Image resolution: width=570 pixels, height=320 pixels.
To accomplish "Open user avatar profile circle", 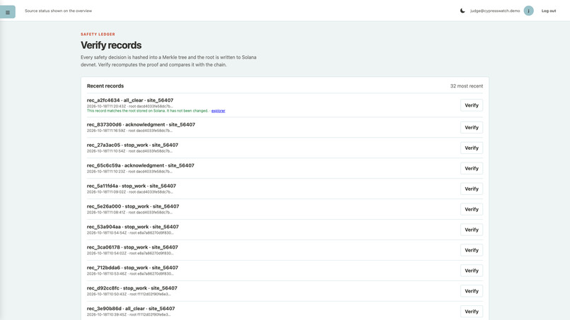I will [528, 11].
